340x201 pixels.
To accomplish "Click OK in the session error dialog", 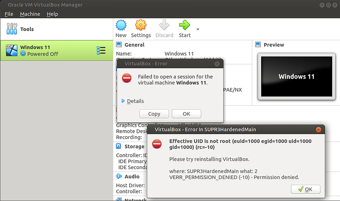I will (186, 114).
